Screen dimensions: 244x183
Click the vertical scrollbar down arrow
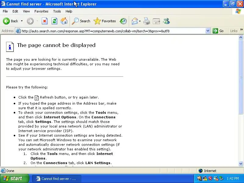(241, 163)
